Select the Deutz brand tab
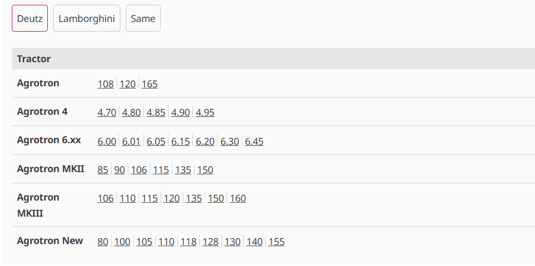535x266 pixels. [x=30, y=19]
